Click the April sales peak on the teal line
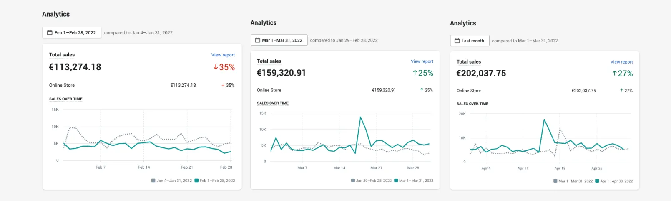The height and width of the screenshot is (201, 671). [544, 120]
